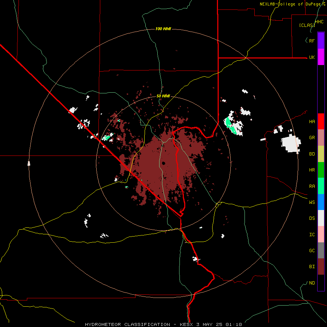Click the RA legend label text

[312, 186]
